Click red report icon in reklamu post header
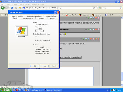The height and width of the screenshot is (92, 123). pos(96,29)
